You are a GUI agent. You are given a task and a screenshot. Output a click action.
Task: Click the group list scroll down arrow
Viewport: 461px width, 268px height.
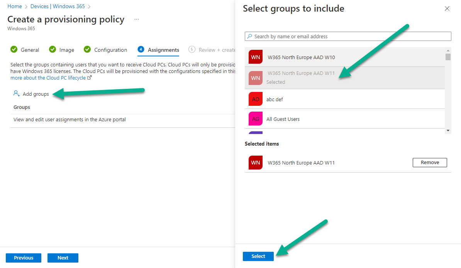448,130
